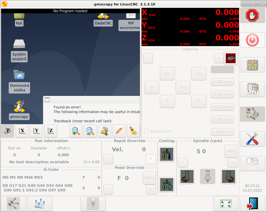Open MDI mode

pyautogui.click(x=252, y=89)
